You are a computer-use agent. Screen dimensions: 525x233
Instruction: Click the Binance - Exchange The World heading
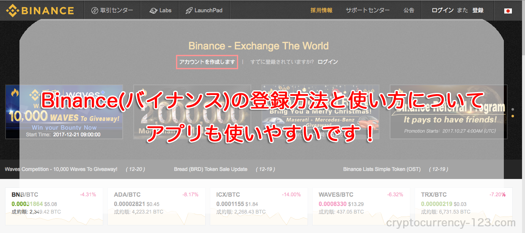click(258, 46)
